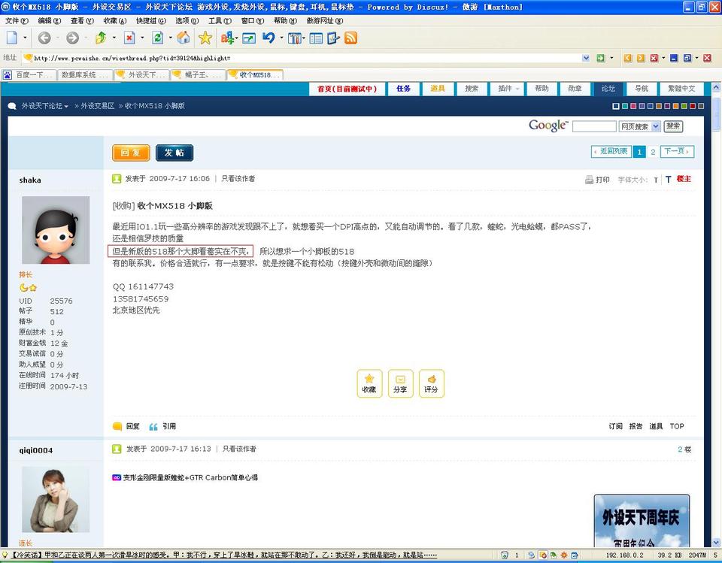Click the green Refresh page icon

point(157,38)
